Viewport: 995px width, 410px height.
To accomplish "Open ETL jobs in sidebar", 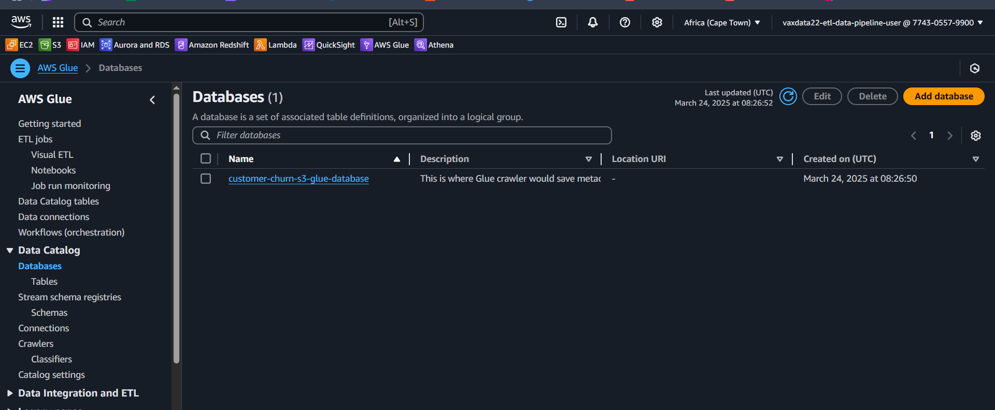I will (x=35, y=139).
